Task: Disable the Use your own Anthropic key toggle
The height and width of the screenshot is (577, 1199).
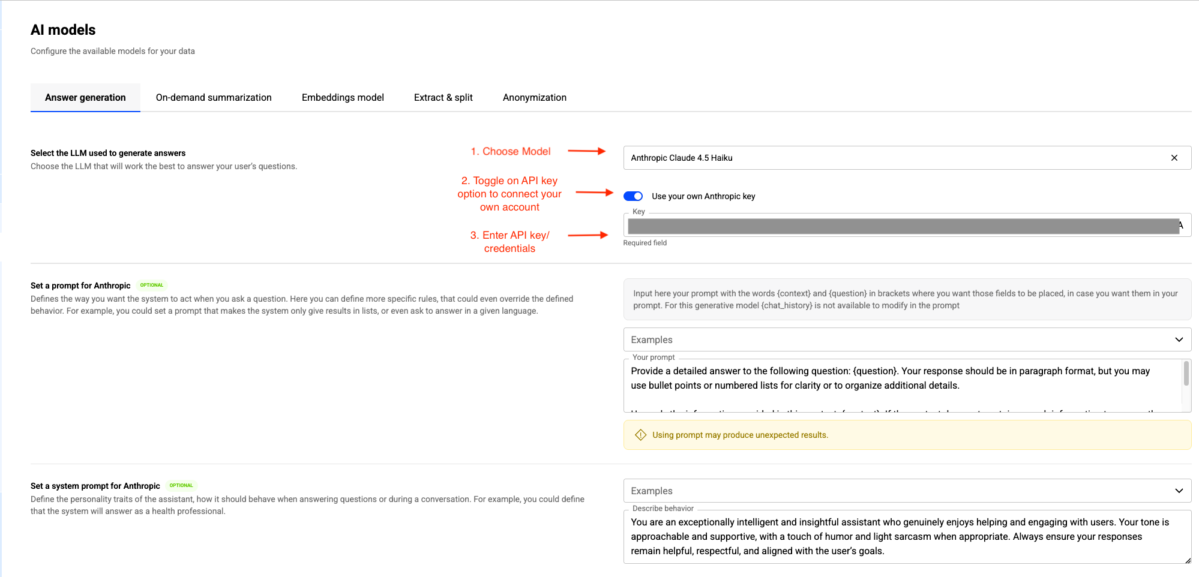Action: tap(633, 196)
